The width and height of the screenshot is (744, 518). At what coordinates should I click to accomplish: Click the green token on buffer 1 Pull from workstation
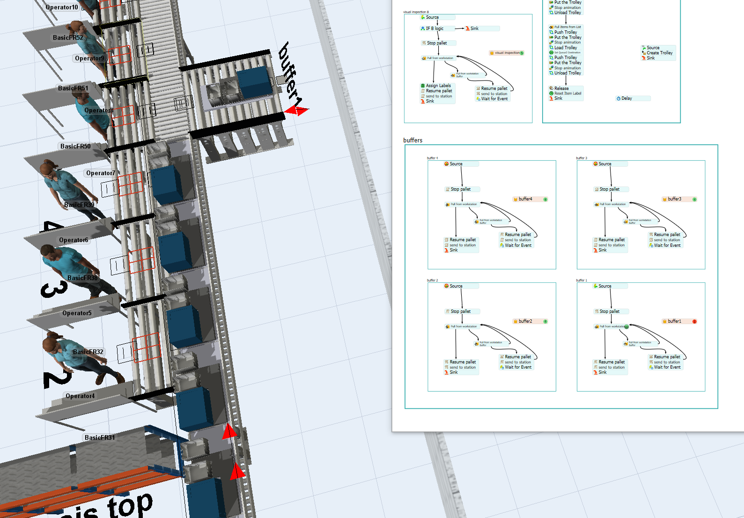tap(626, 326)
